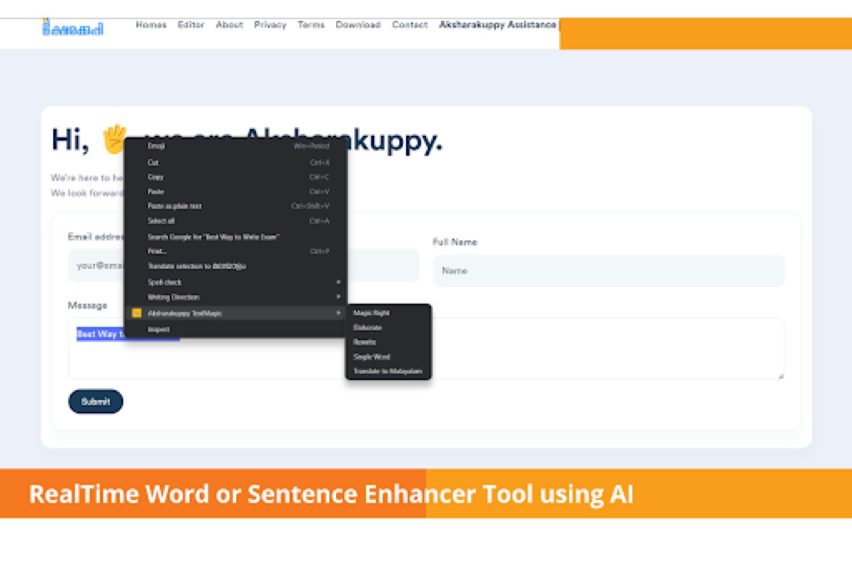Image resolution: width=852 pixels, height=568 pixels.
Task: Click Aksharakuppy Assistance in the header
Action: [498, 24]
